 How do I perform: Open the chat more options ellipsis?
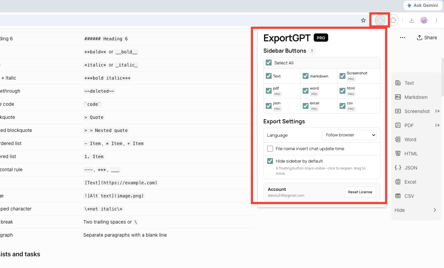(403, 38)
